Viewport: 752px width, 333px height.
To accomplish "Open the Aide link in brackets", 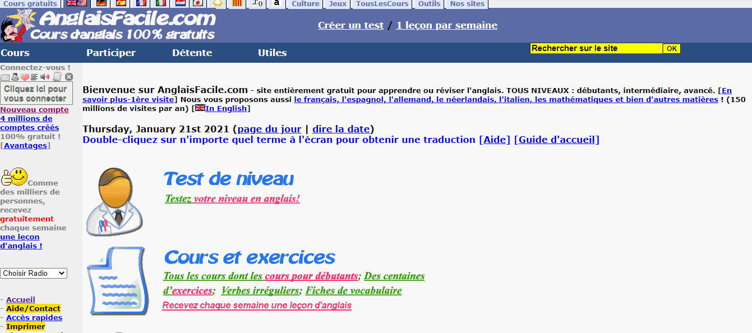I will tap(495, 140).
